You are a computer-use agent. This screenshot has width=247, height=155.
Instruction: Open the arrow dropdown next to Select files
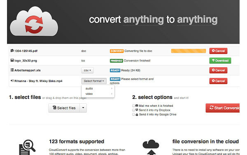(83, 108)
